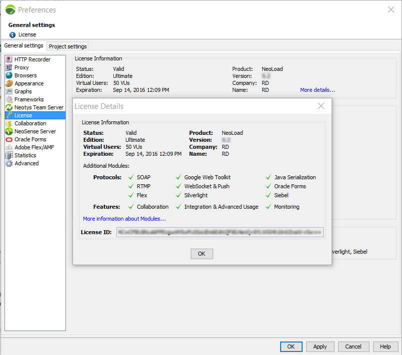The width and height of the screenshot is (402, 355).
Task: Open Neotys Team Server via its icon
Action: click(x=9, y=107)
